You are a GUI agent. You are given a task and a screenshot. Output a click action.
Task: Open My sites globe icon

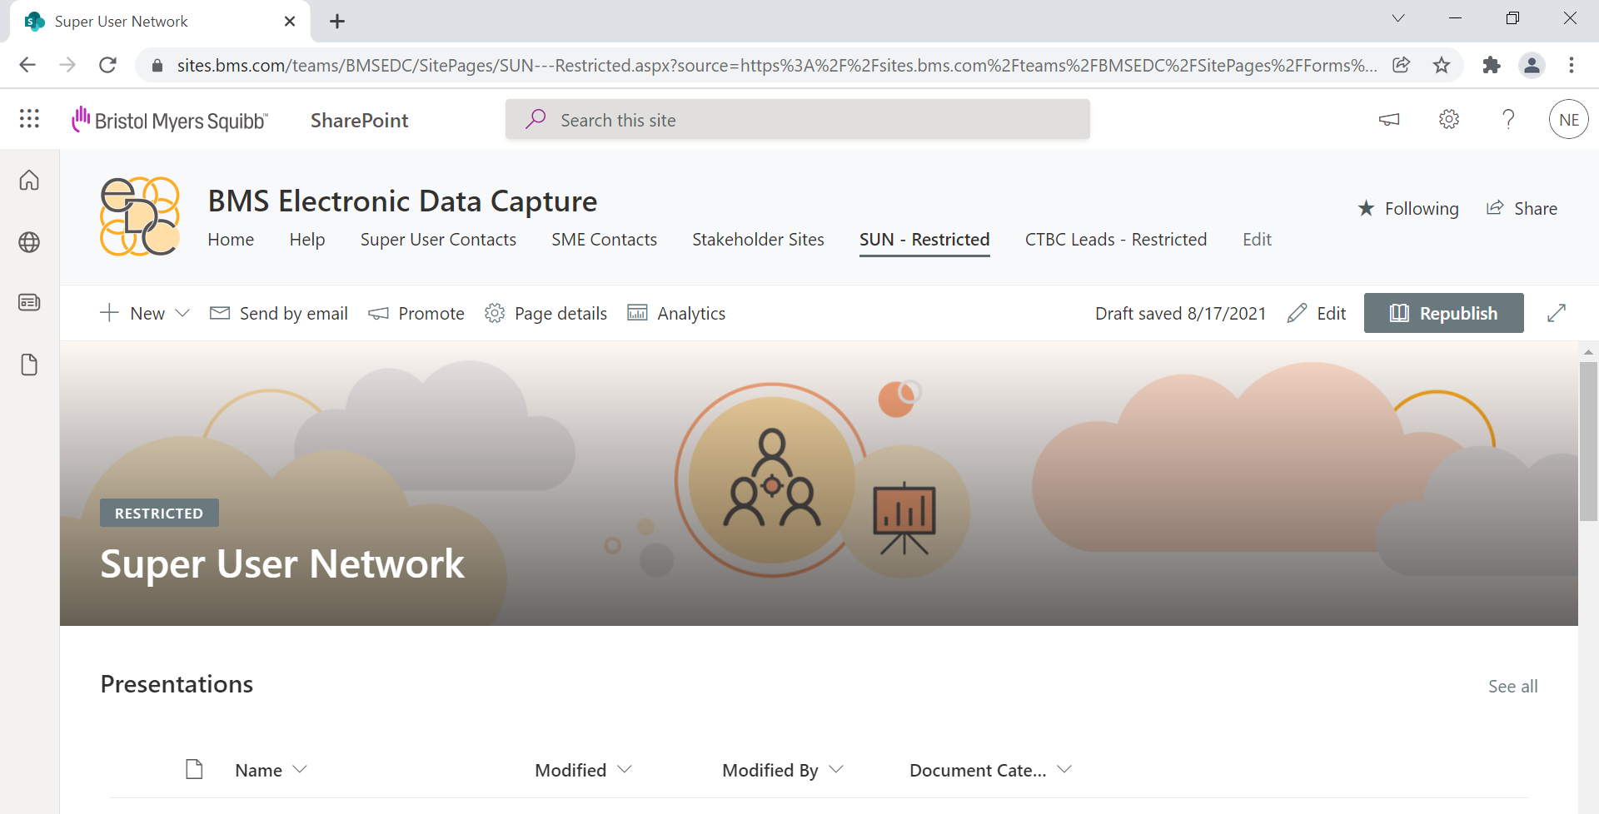click(x=29, y=242)
